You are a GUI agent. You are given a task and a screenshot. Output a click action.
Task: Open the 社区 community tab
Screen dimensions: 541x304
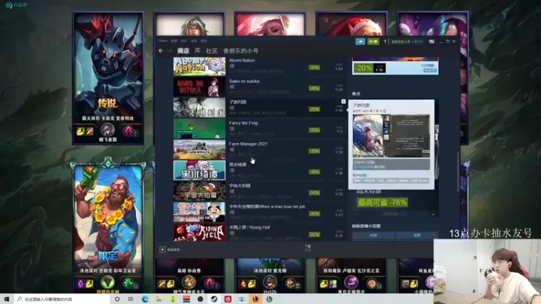(x=212, y=50)
